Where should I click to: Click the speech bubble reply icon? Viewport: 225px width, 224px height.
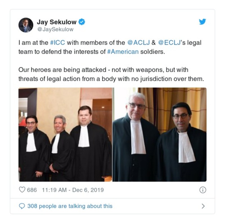22,206
